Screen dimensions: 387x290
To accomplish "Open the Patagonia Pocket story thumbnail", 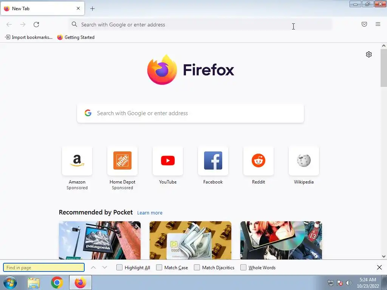I will pos(100,240).
